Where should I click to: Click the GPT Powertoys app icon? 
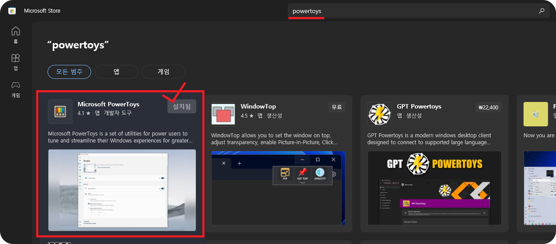(x=379, y=114)
